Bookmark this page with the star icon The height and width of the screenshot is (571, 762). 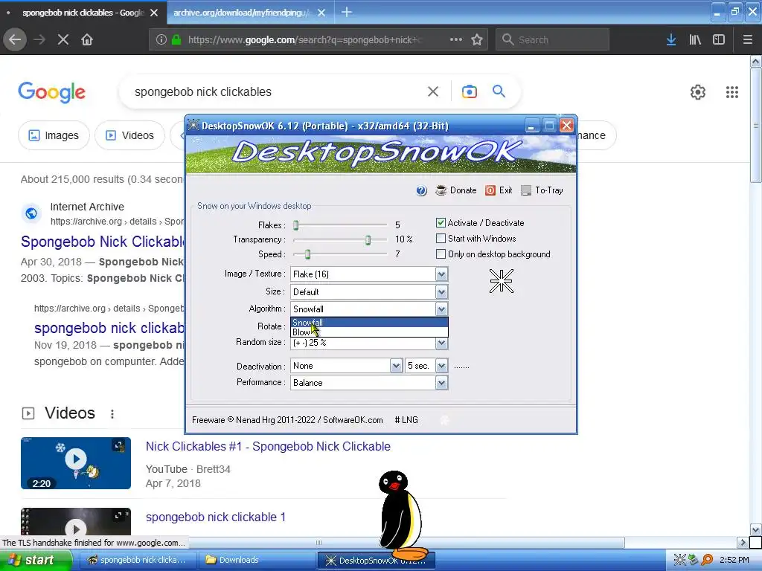pos(477,39)
